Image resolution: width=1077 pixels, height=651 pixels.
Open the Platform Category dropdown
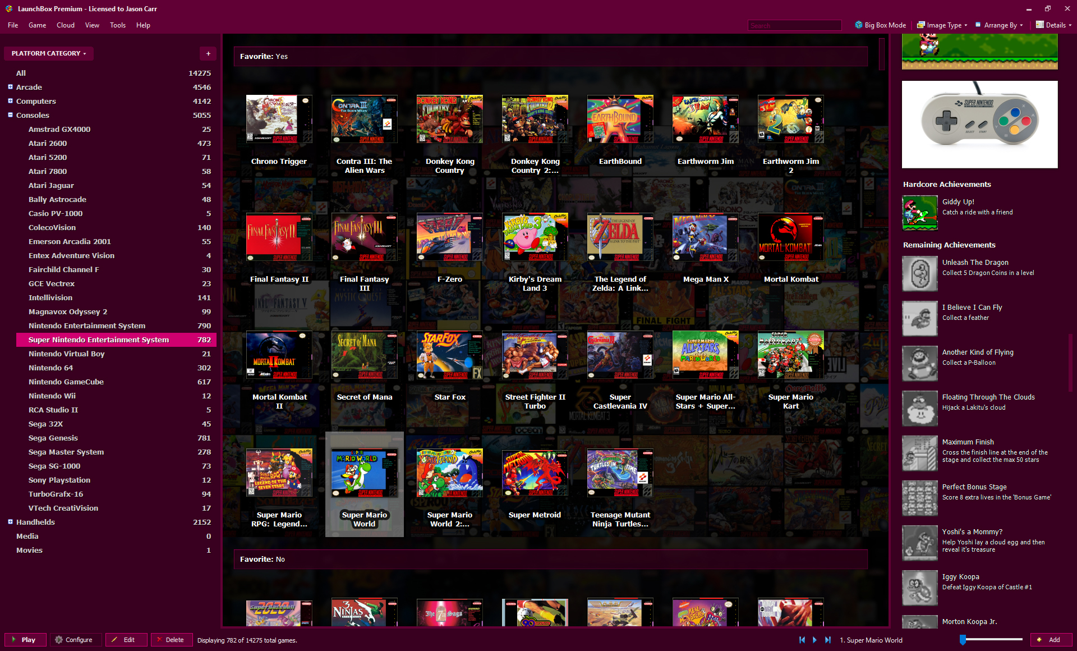pos(49,53)
